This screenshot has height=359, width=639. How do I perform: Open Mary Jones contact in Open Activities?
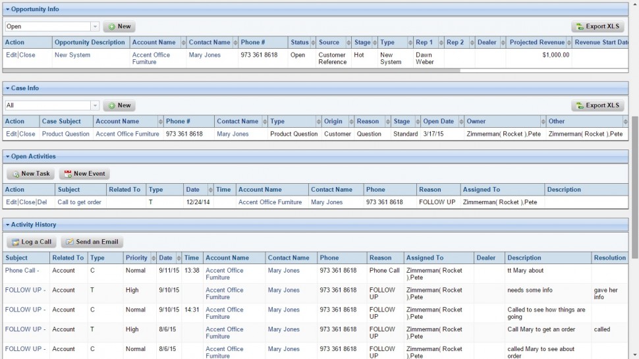[x=327, y=202]
